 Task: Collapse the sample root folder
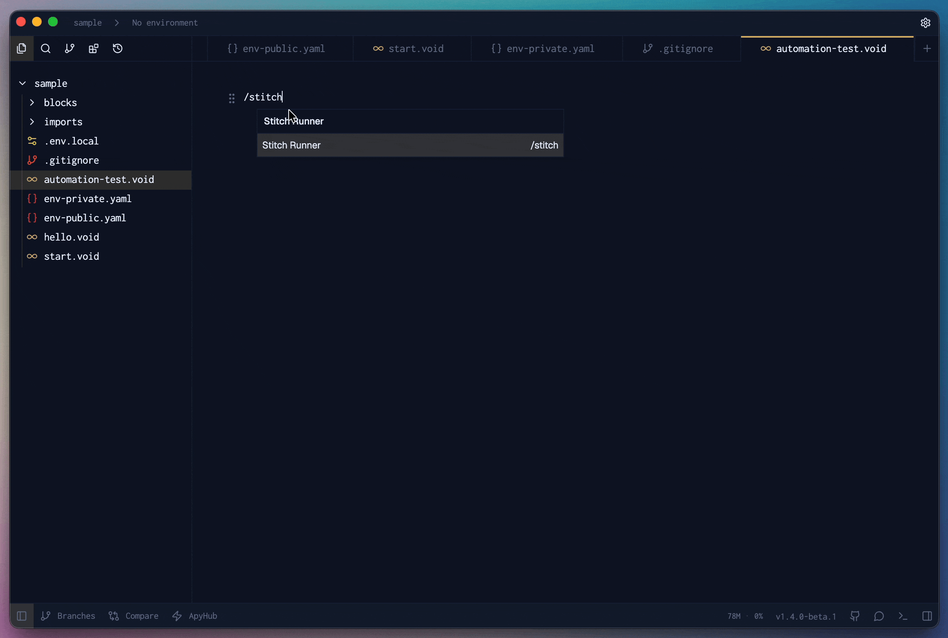[x=23, y=83]
